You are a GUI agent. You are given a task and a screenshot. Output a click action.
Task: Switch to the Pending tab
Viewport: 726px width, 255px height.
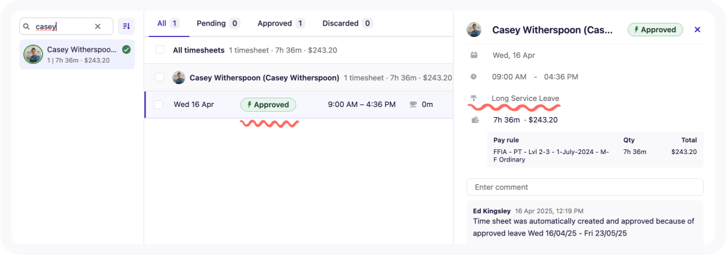(218, 23)
